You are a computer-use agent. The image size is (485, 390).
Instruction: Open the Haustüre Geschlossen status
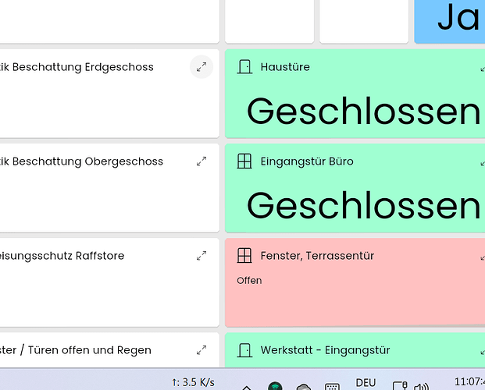363,112
